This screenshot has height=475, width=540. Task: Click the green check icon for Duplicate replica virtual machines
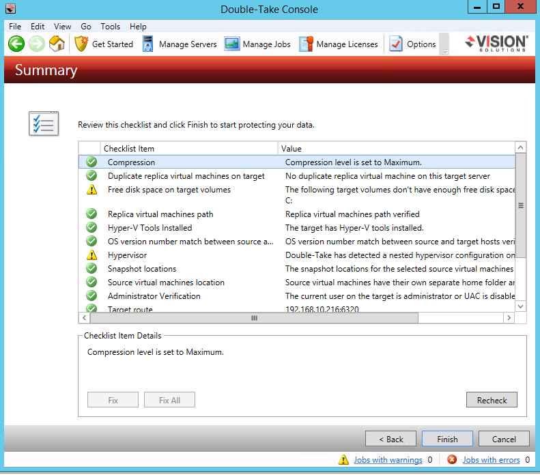pyautogui.click(x=91, y=175)
